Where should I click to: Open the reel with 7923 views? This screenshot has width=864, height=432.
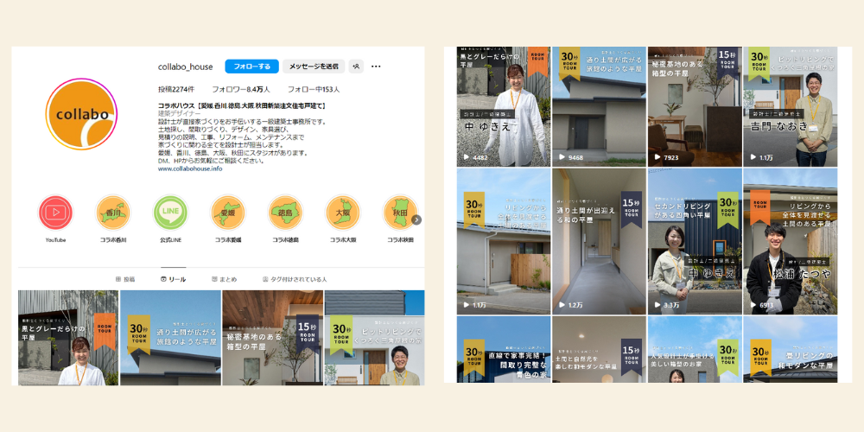click(695, 106)
